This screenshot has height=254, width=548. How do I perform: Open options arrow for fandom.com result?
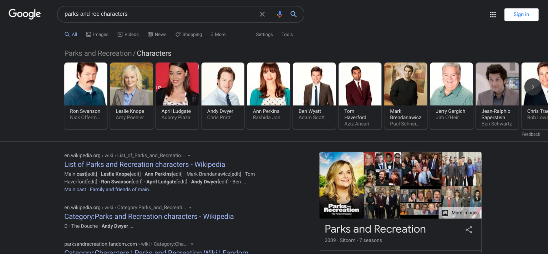click(192, 244)
